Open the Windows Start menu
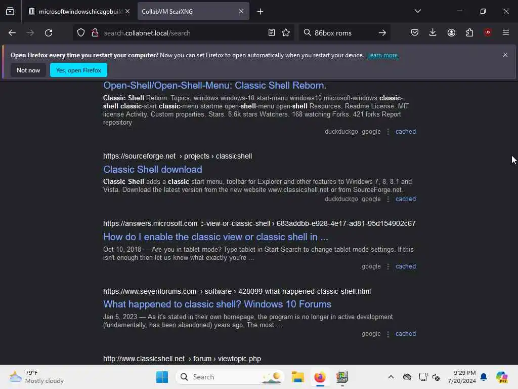Image resolution: width=518 pixels, height=389 pixels. tap(162, 377)
